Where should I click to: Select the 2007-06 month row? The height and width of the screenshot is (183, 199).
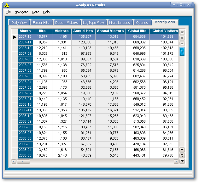25,70
